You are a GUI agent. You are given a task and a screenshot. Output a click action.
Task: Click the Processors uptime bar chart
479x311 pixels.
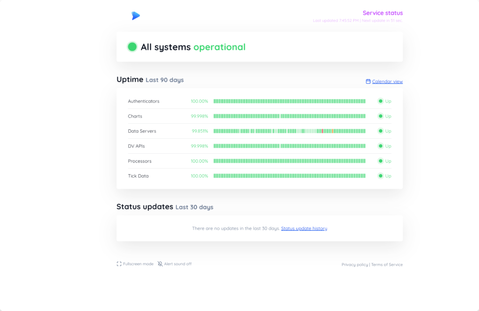click(x=289, y=161)
